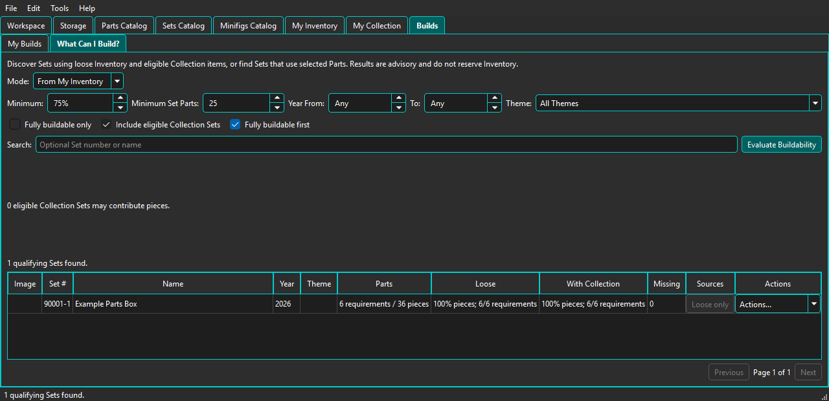This screenshot has width=829, height=401.
Task: Increase the Minimum percentage value
Action: (120, 98)
